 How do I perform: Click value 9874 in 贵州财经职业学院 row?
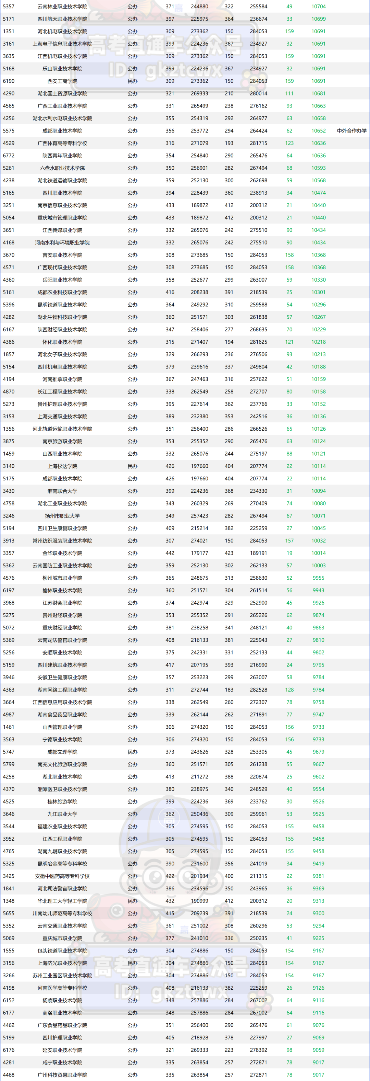pos(319,615)
